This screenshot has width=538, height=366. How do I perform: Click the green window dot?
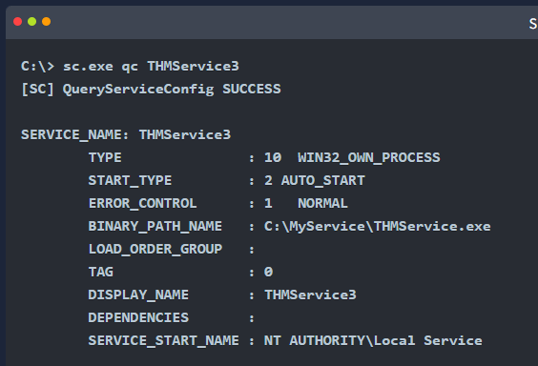coord(31,22)
